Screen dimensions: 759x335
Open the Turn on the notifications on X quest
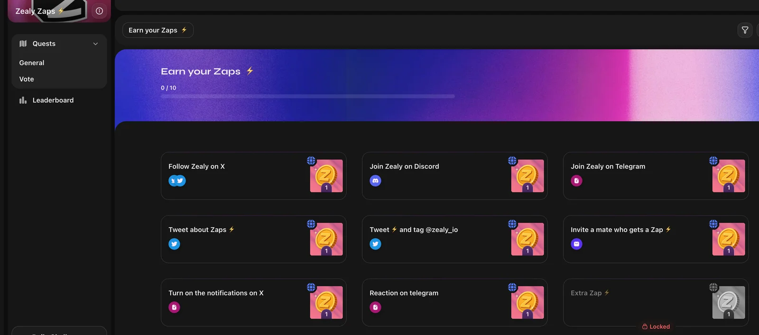(254, 302)
